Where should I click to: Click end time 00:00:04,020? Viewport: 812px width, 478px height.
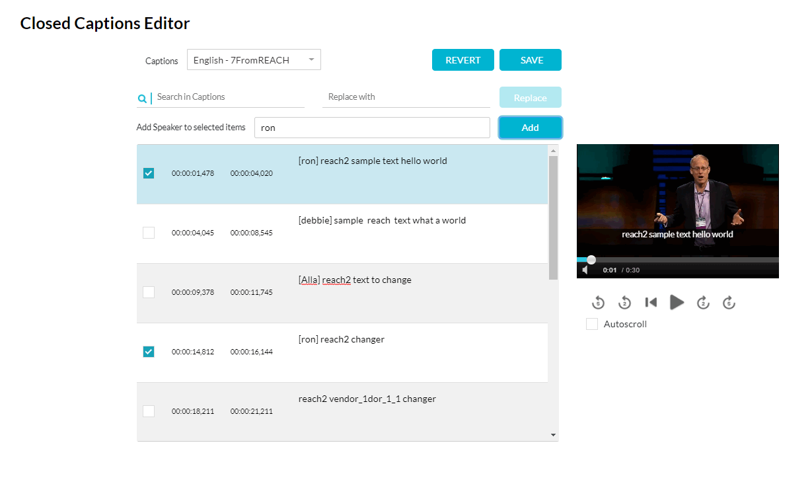pyautogui.click(x=252, y=173)
